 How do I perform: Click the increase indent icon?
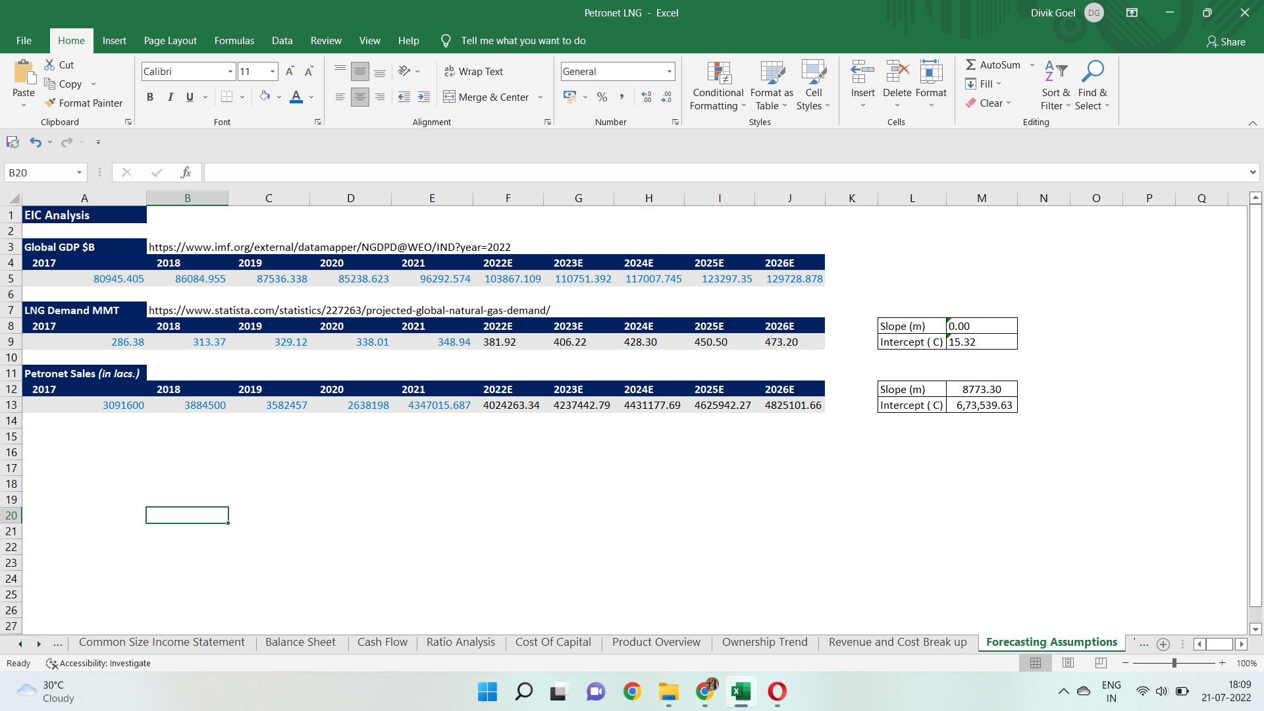pyautogui.click(x=424, y=97)
